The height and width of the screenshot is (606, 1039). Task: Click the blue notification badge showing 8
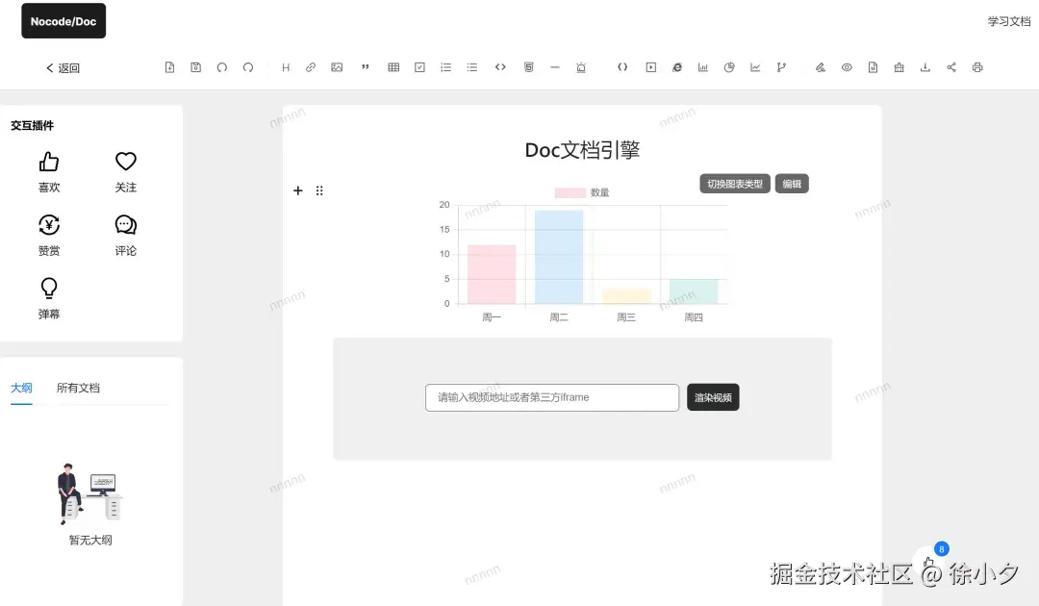click(941, 548)
